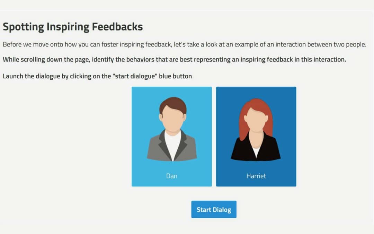Click the quoted "start dialogue" phrase in instructions
The height and width of the screenshot is (234, 374).
click(135, 76)
